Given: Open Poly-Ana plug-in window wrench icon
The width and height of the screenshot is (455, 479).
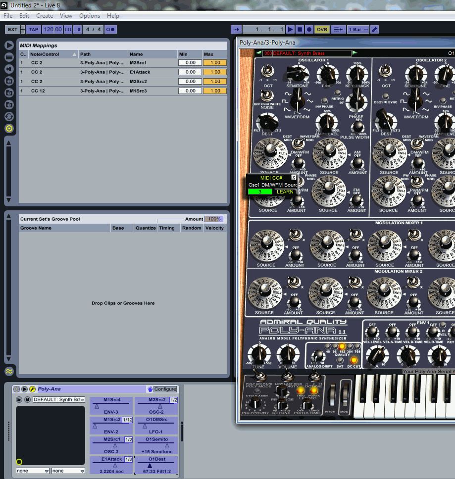Looking at the screenshot, I should tap(32, 389).
